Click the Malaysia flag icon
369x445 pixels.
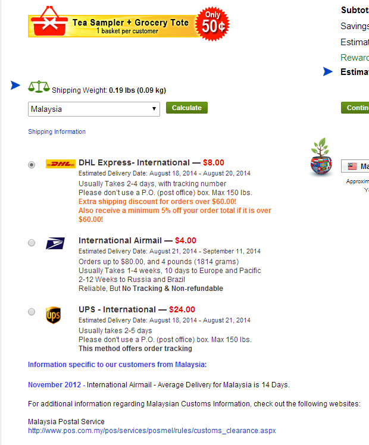coord(352,167)
